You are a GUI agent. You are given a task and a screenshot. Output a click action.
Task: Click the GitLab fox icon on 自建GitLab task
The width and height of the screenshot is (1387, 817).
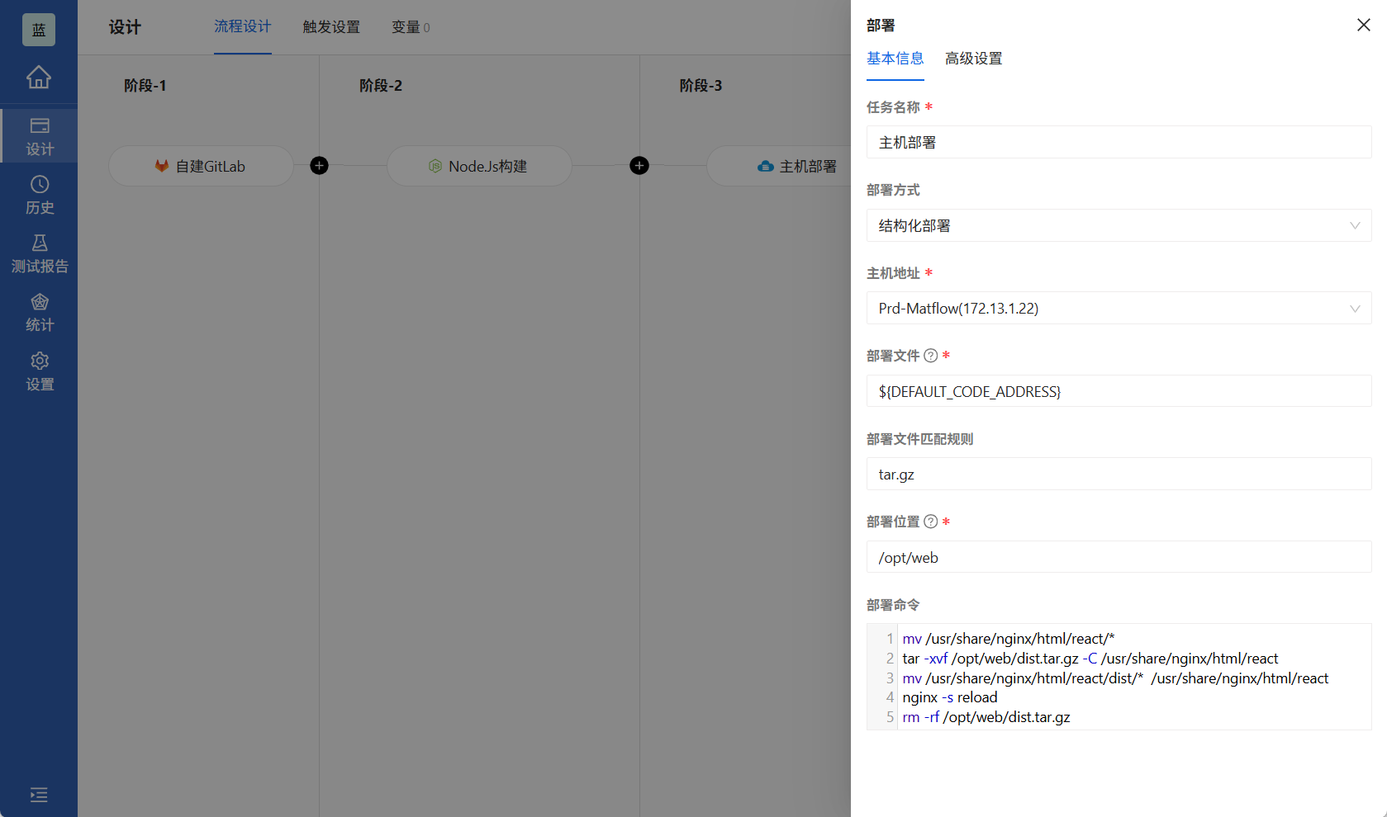(161, 166)
